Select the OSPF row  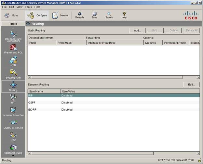pyautogui.click(x=114, y=103)
